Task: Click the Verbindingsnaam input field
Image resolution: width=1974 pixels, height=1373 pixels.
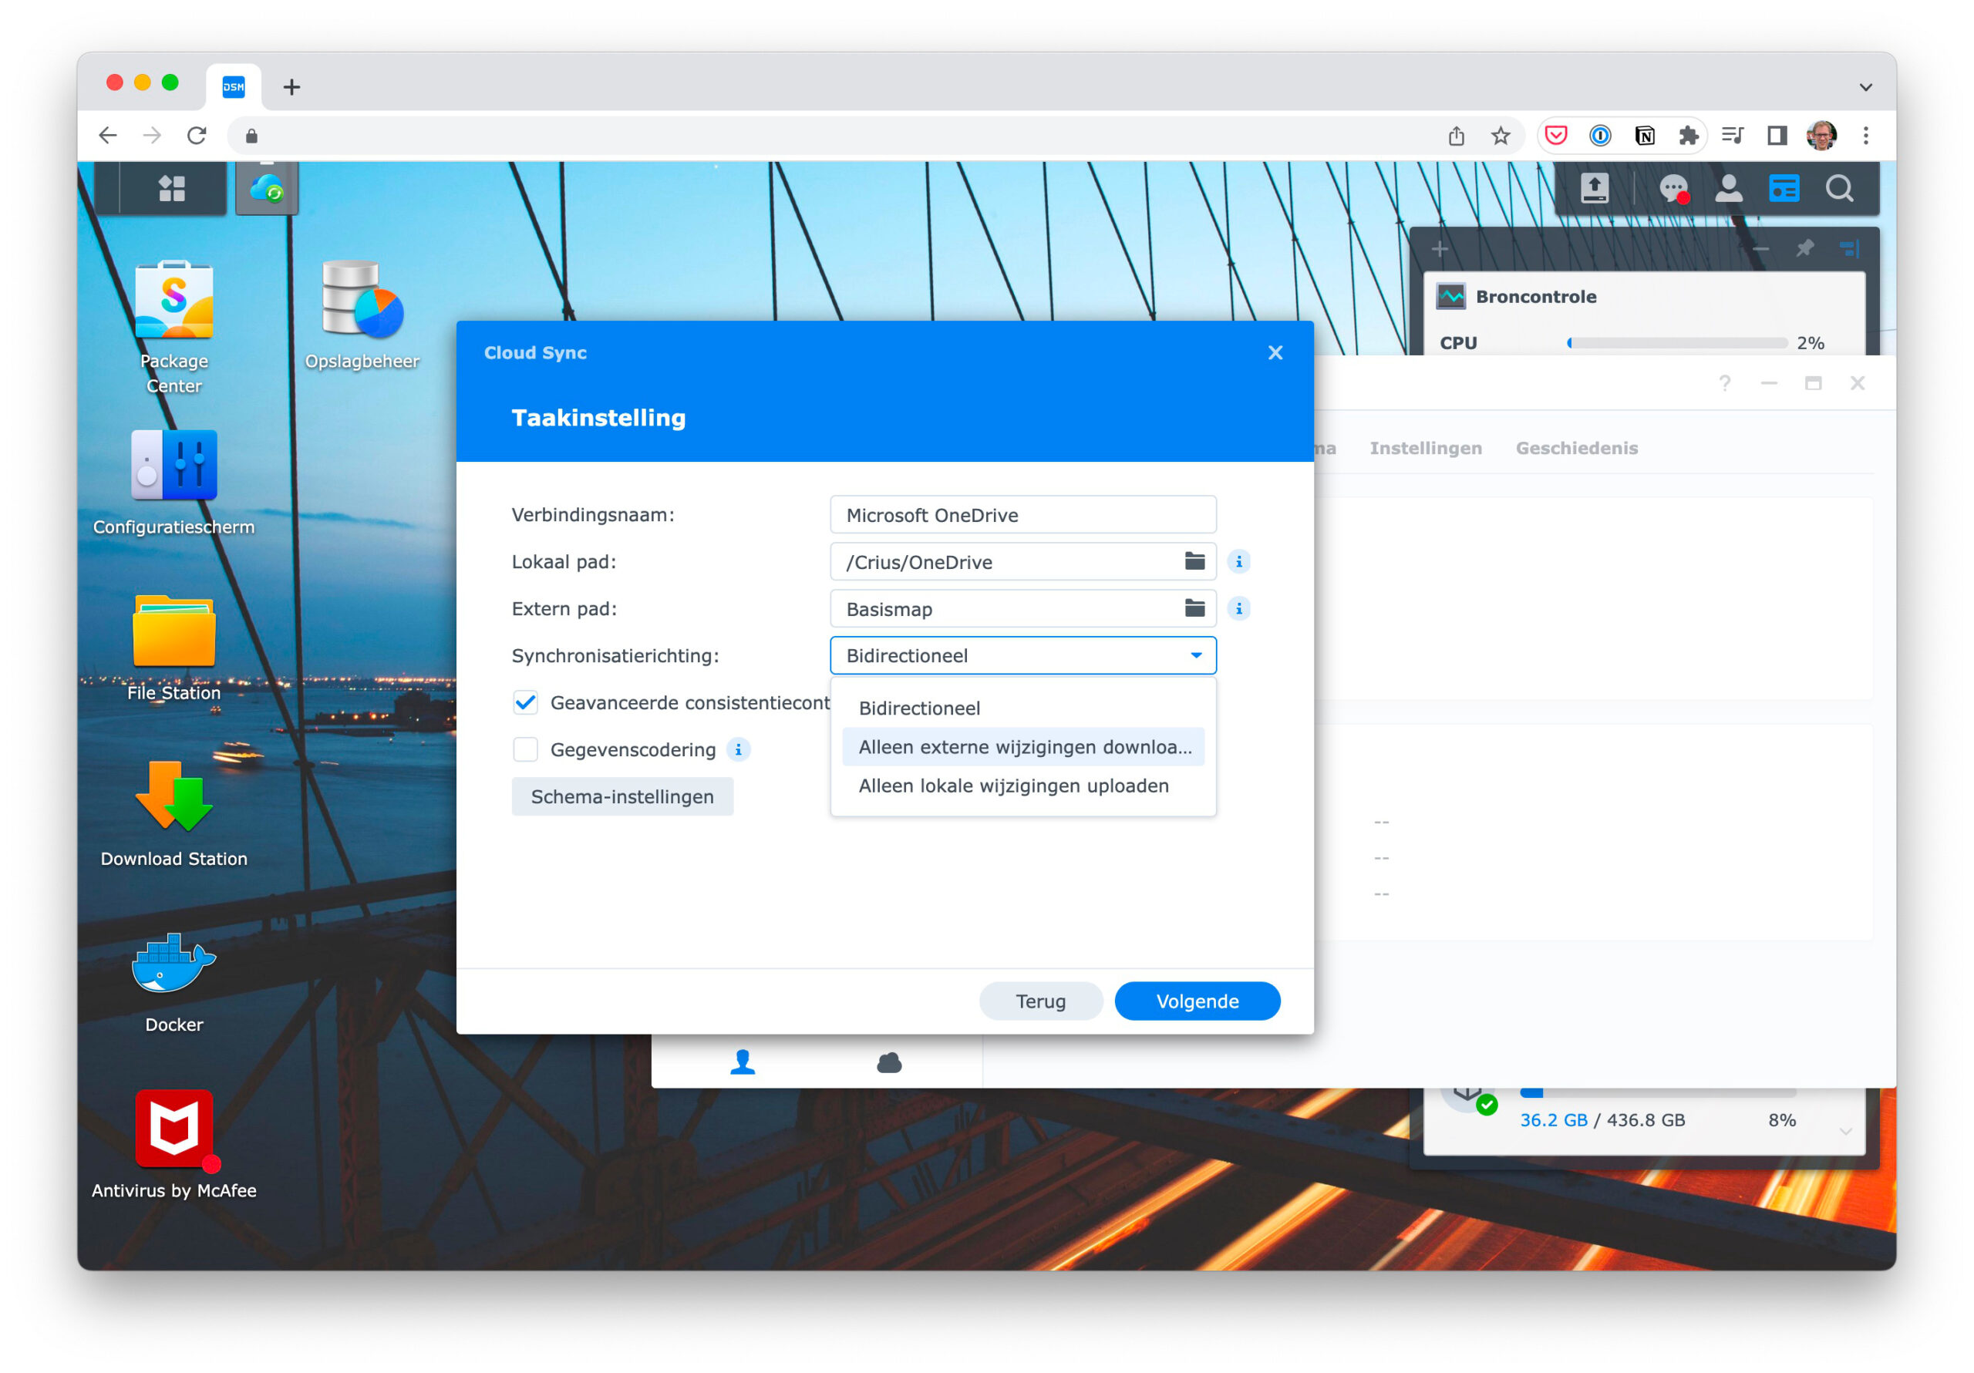Action: (1022, 514)
